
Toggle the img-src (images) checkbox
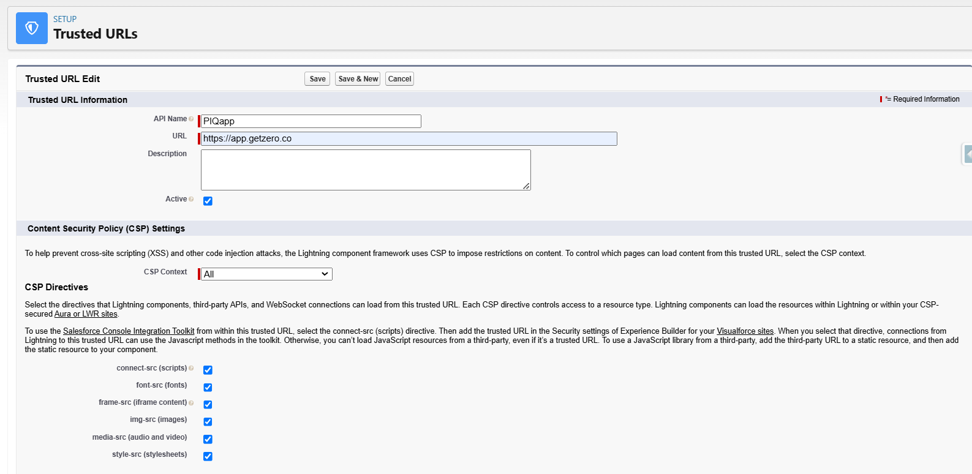coord(208,421)
